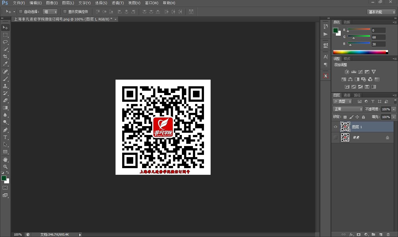This screenshot has height=237, width=398.
Task: Open 组 auto-select dropdown
Action: click(x=50, y=12)
